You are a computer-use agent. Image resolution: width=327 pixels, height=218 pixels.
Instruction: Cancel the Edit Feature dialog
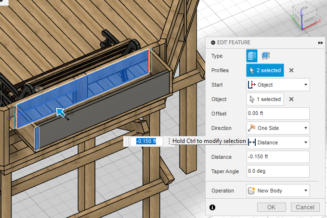click(x=305, y=207)
